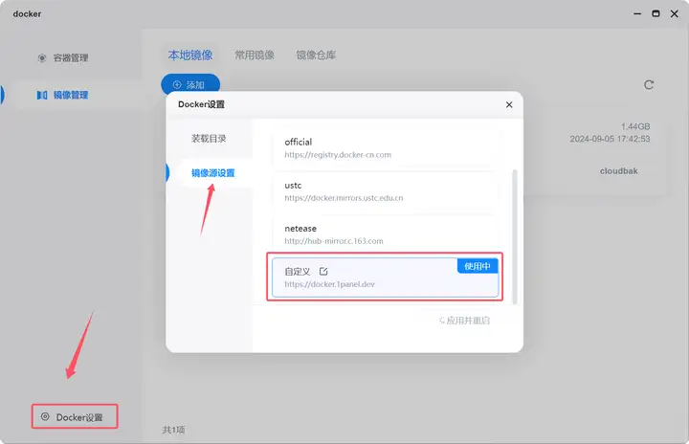
Task: Edit the 自定义 mirror URL
Action: (323, 271)
